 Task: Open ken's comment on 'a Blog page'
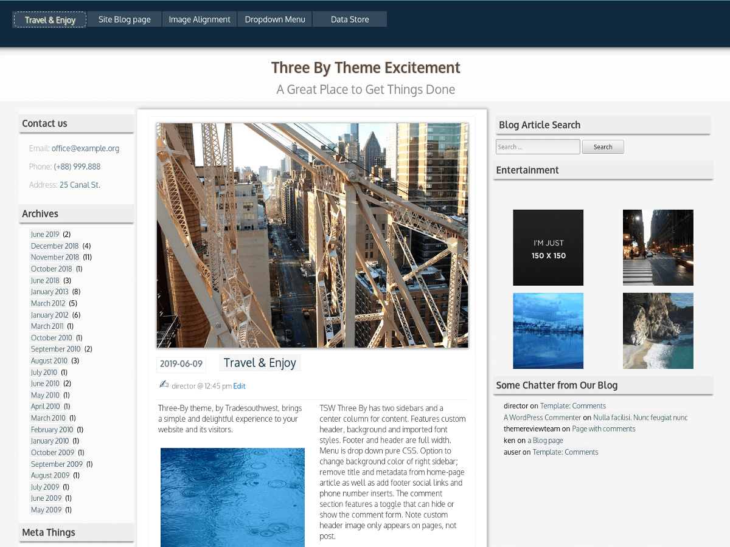545,441
